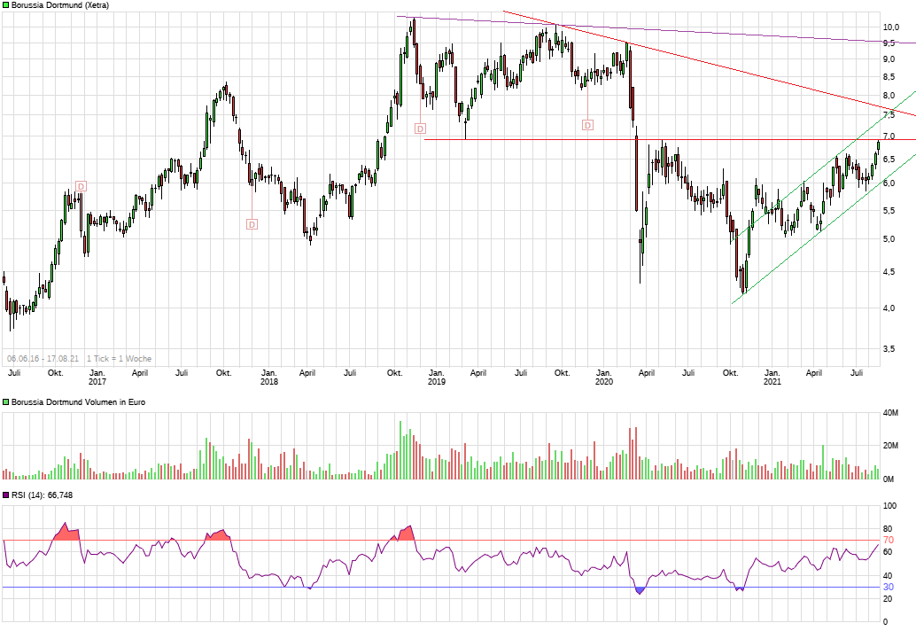The image size is (916, 631).
Task: Click the blue '30' RSI oversold label
Action: pyautogui.click(x=888, y=588)
